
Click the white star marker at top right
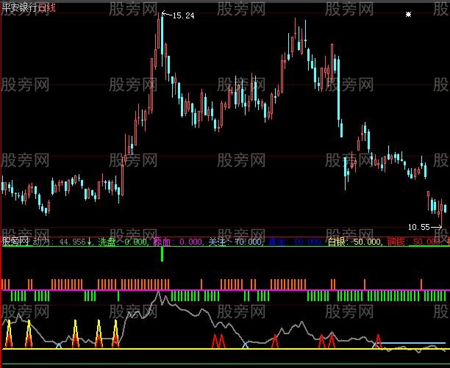point(409,14)
